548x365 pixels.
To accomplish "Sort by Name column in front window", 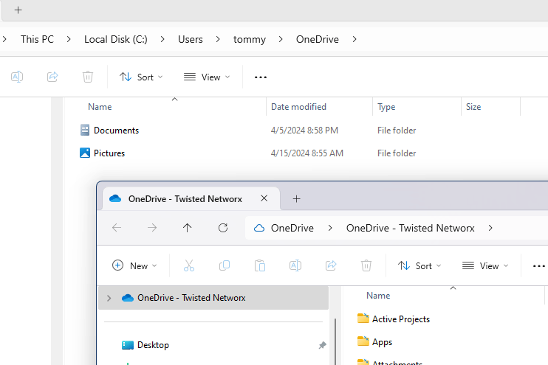I will (378, 296).
